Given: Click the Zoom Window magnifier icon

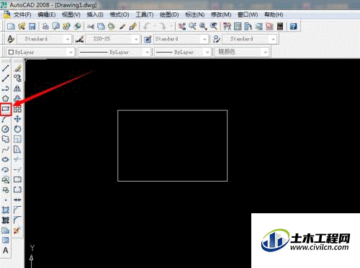Looking at the screenshot, I should (203, 26).
